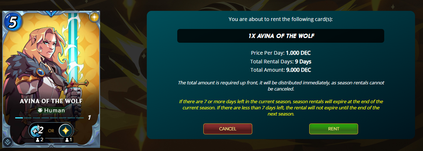Click the yellow season rental expiry notice
Screen dimensions: 423x151
click(281, 107)
